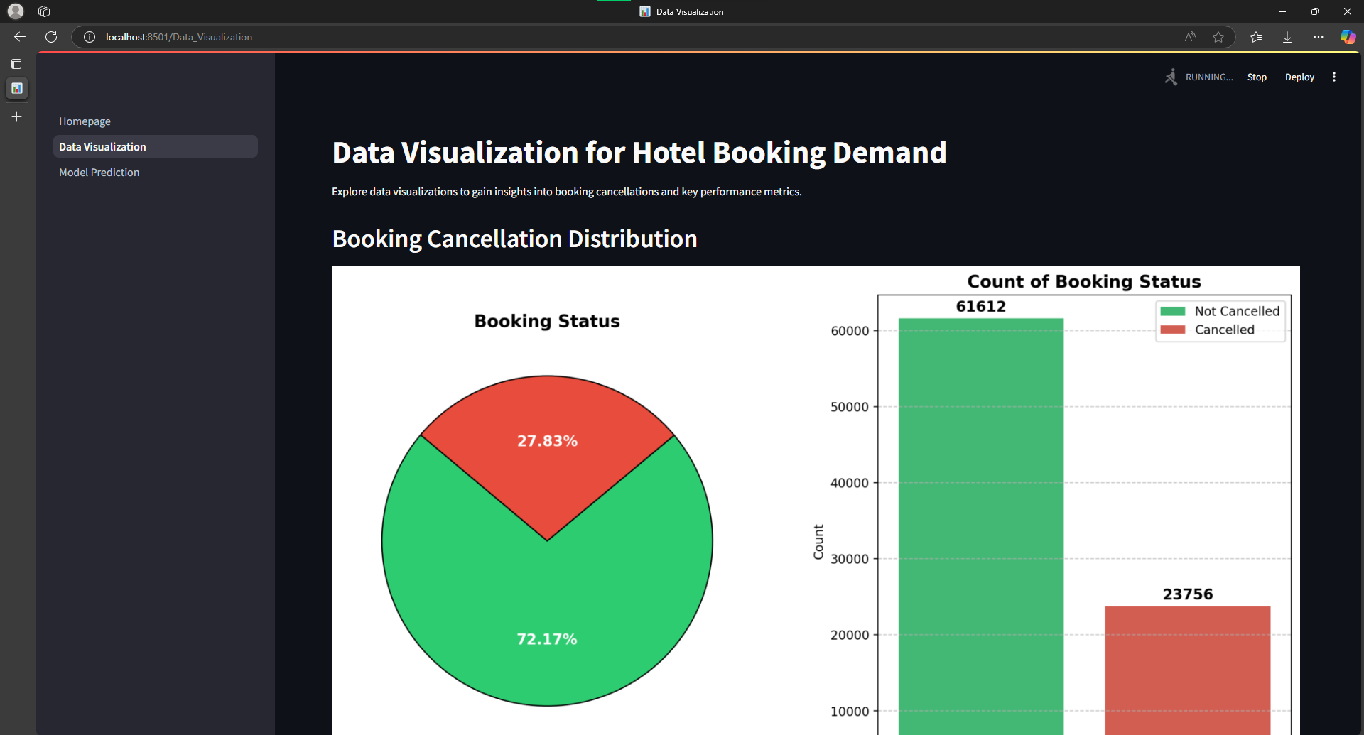The image size is (1364, 735).
Task: Click the Count of Booking Status title
Action: (1084, 281)
